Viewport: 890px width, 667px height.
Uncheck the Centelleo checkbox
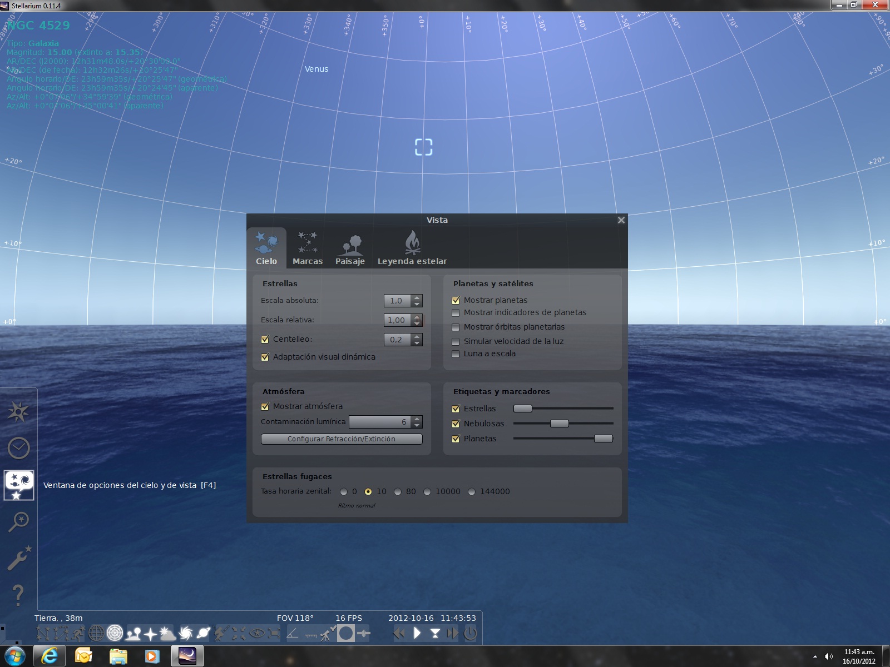point(265,339)
